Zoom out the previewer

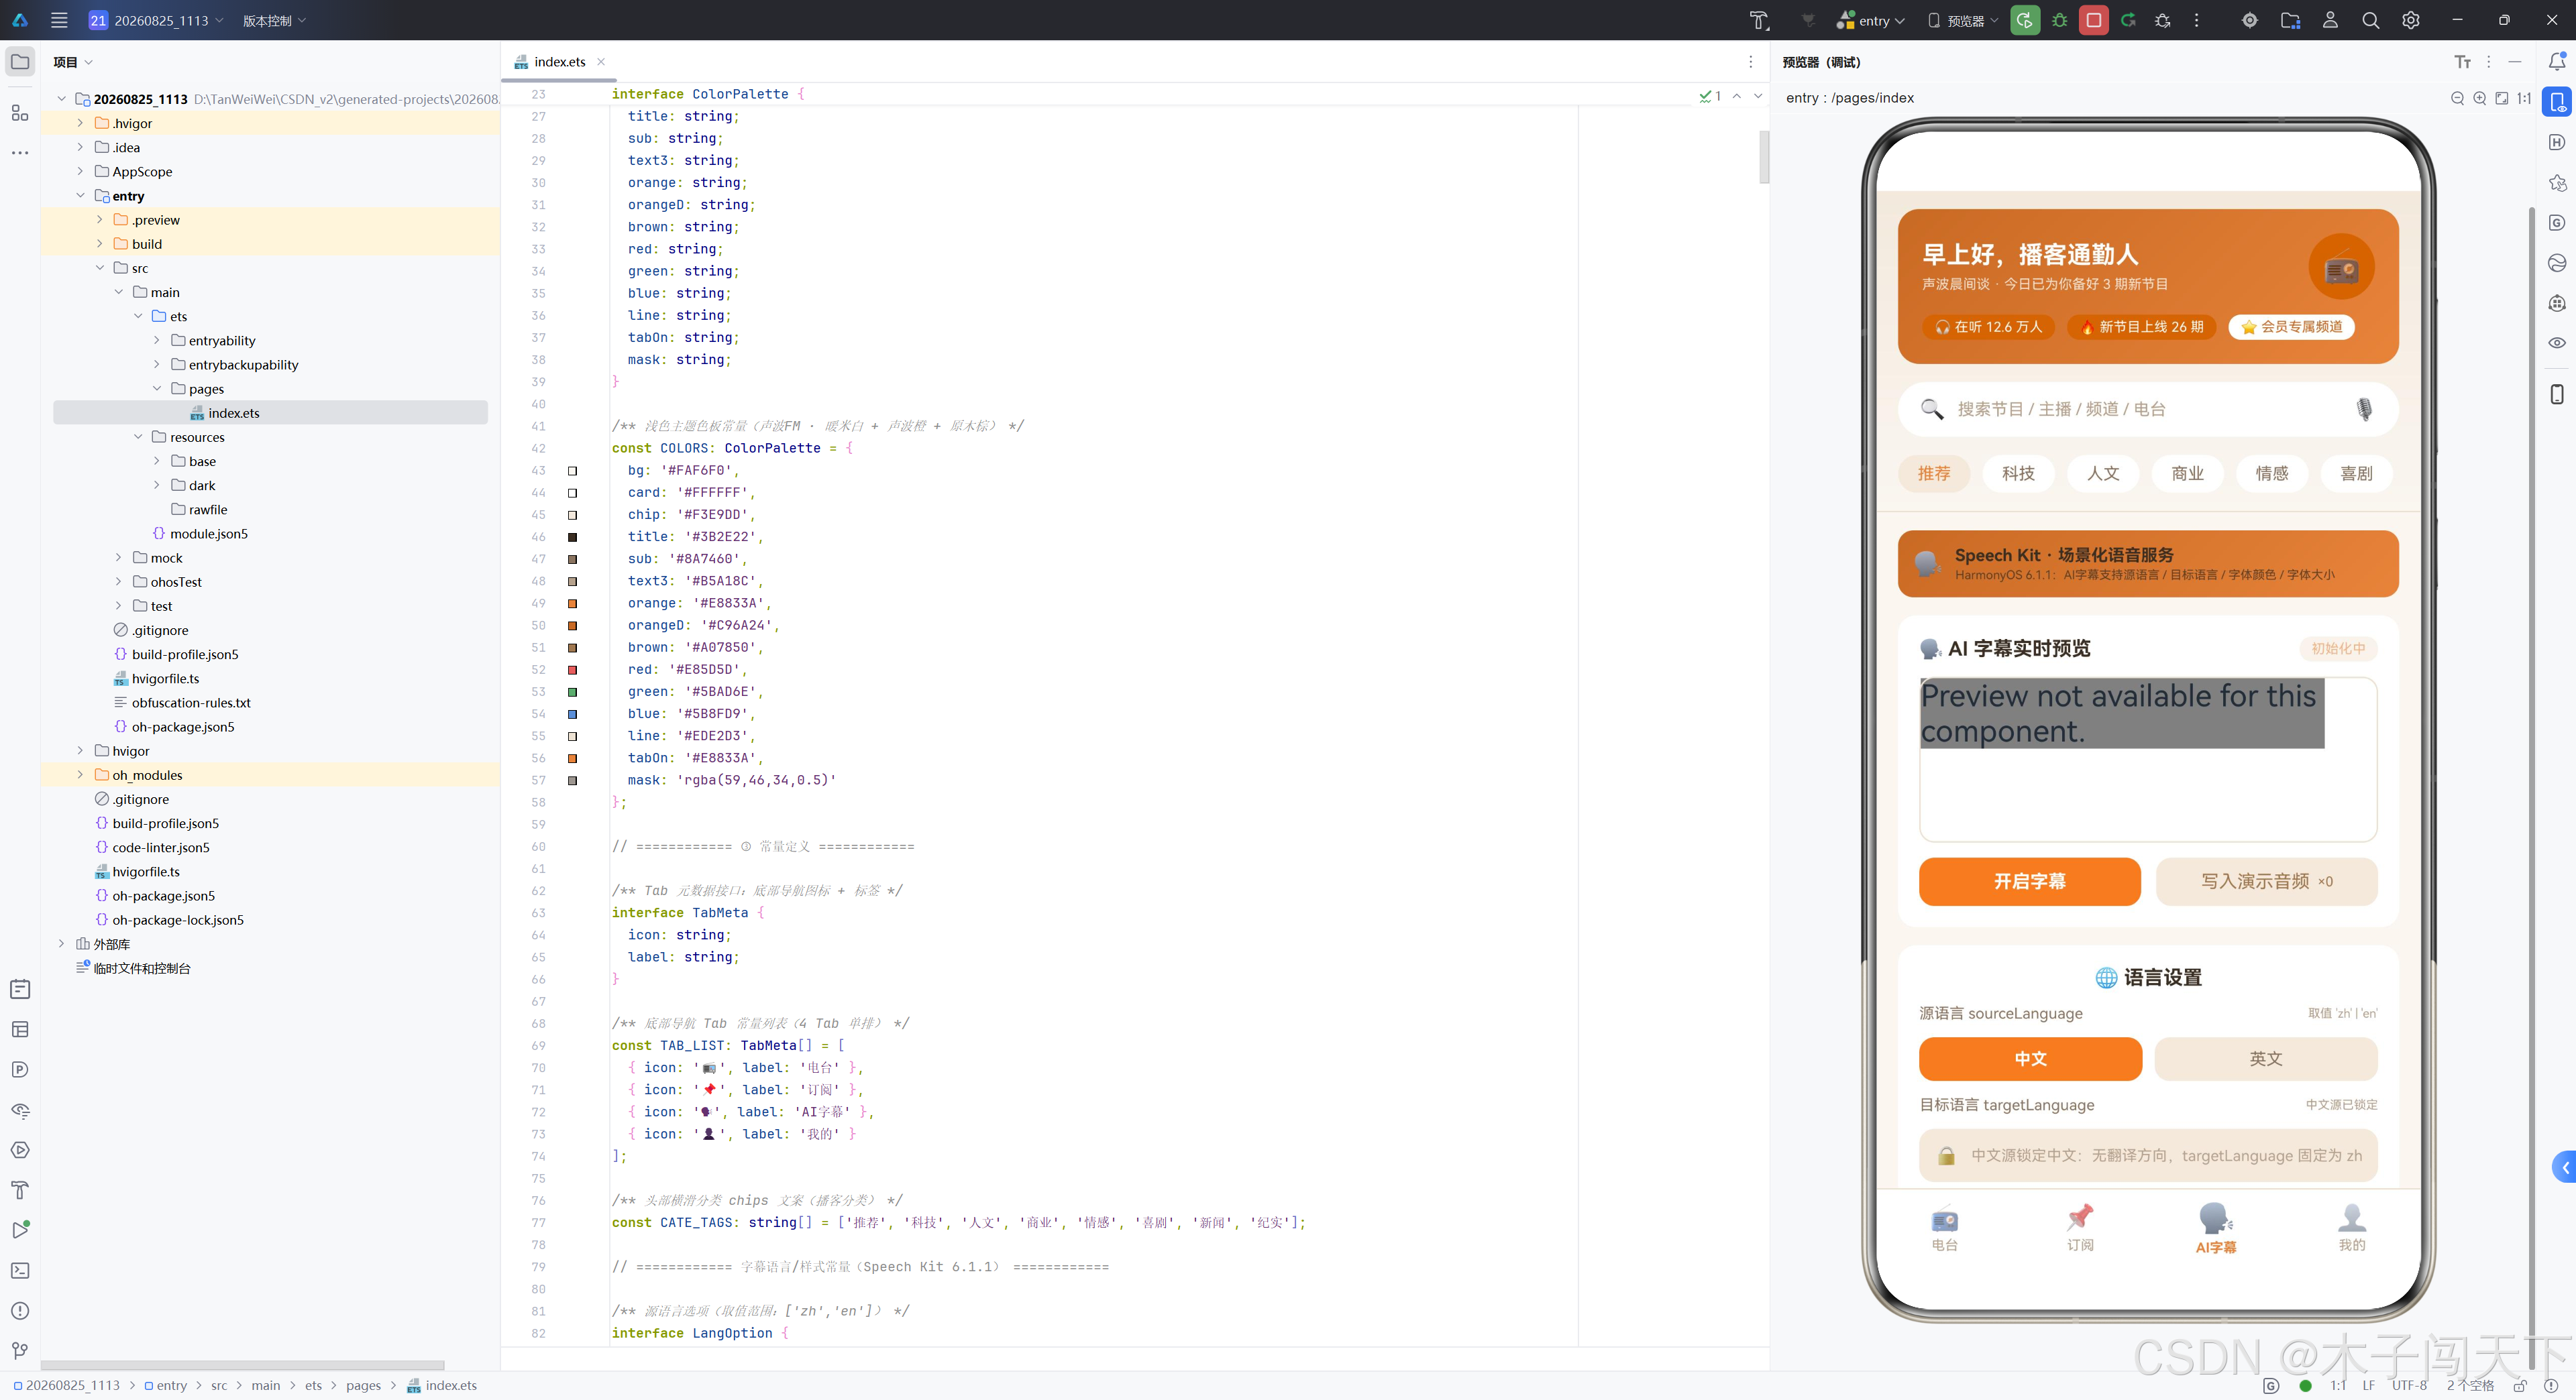pos(2457,98)
